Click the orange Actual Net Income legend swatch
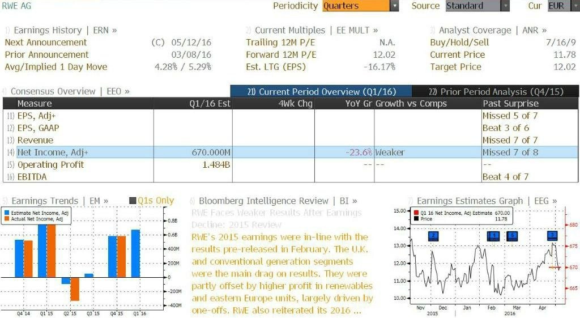 pyautogui.click(x=7, y=219)
